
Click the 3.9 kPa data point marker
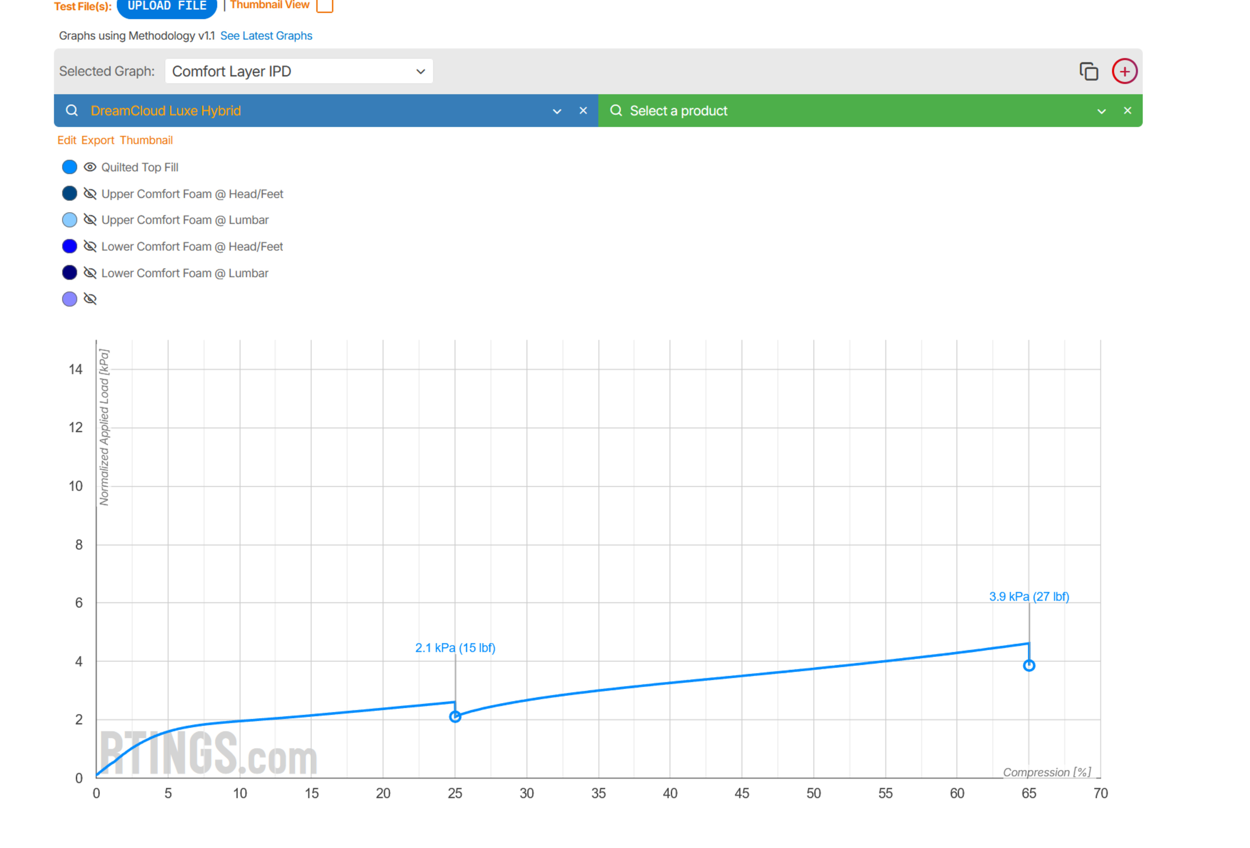tap(1028, 666)
